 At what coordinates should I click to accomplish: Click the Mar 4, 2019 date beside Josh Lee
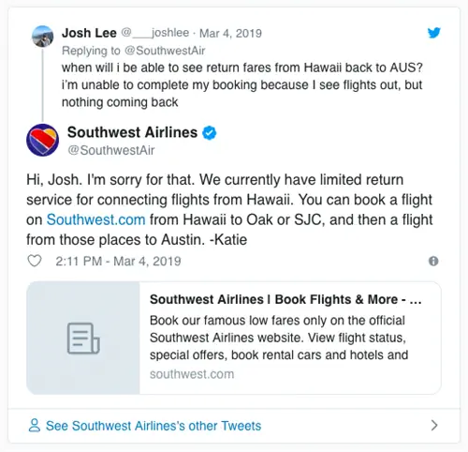point(230,33)
